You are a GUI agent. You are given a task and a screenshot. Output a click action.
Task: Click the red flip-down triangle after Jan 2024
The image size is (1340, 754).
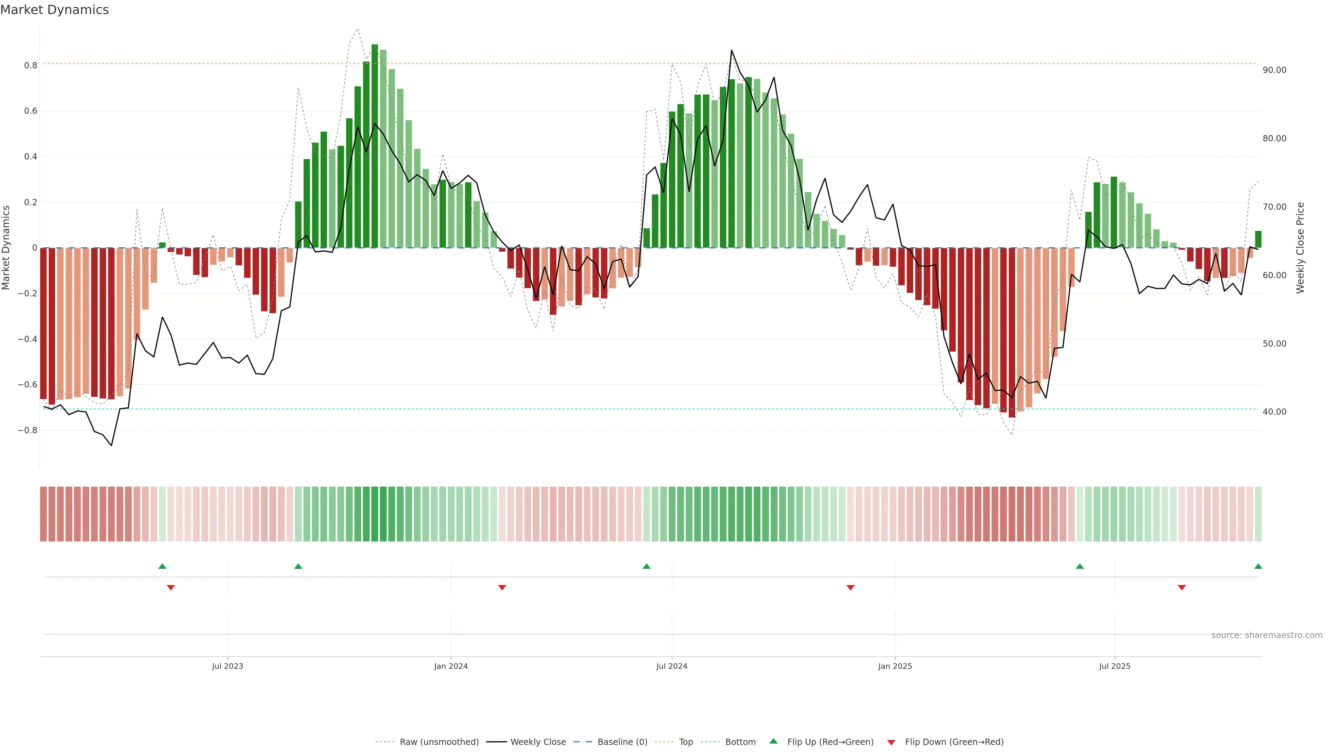pos(502,587)
